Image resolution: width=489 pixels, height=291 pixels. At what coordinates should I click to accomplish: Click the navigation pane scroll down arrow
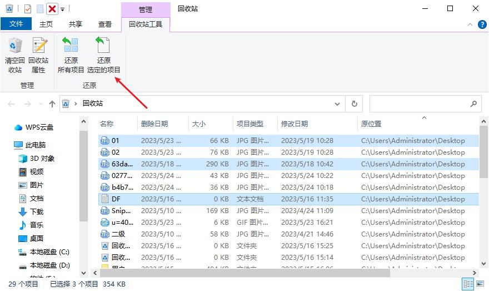pyautogui.click(x=83, y=273)
